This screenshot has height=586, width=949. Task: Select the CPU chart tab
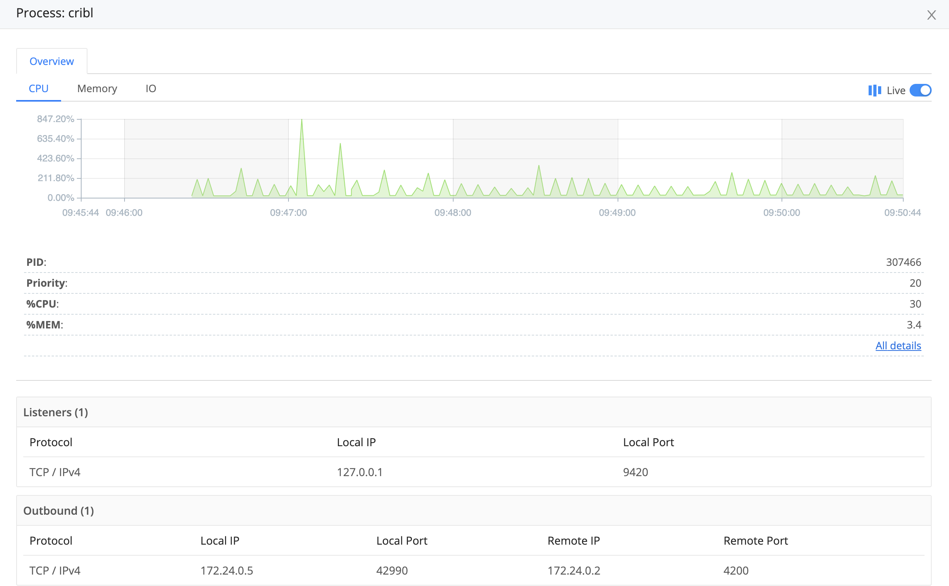(x=39, y=89)
